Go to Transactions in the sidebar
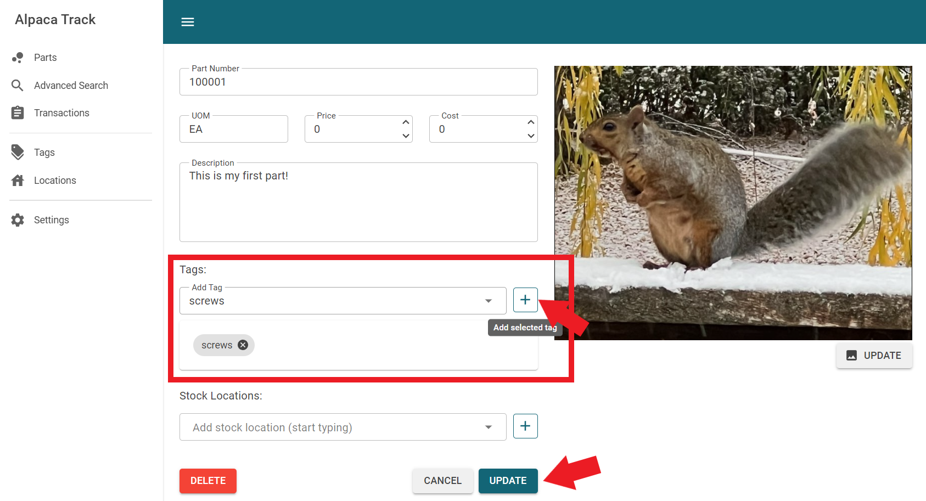This screenshot has width=926, height=501. coord(61,113)
